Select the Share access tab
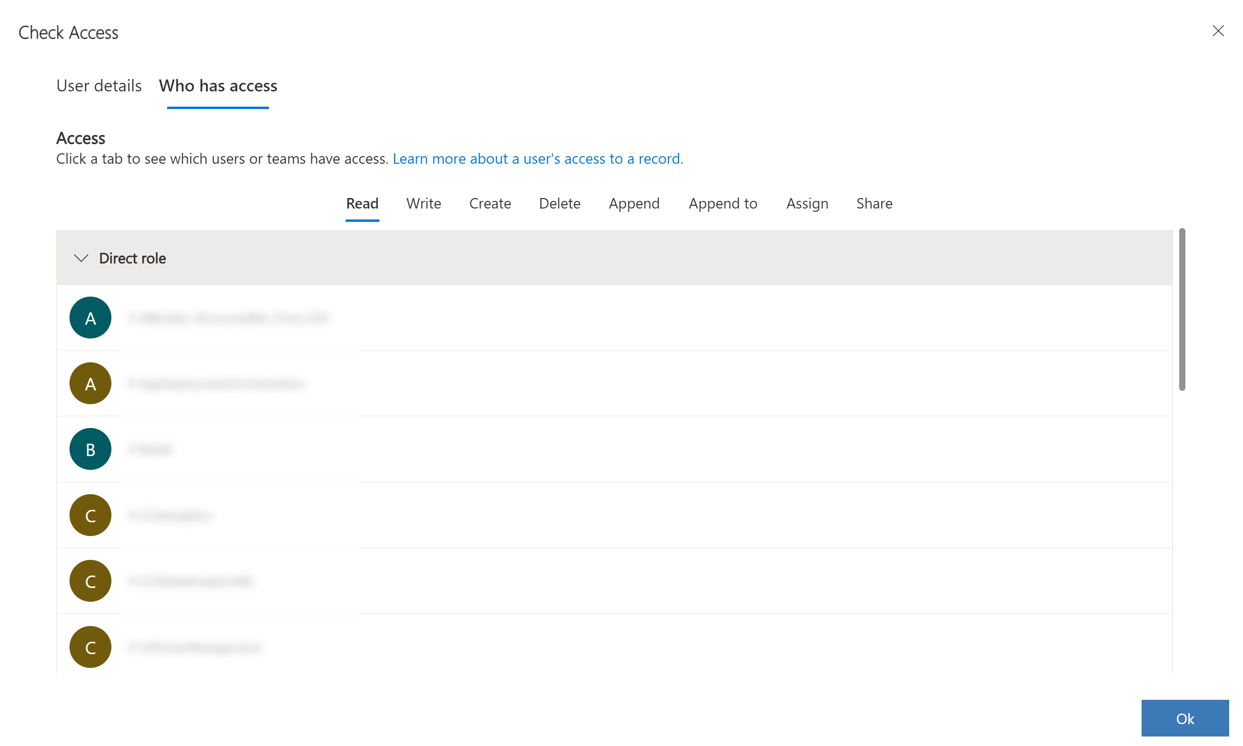Image resolution: width=1243 pixels, height=746 pixels. point(874,202)
